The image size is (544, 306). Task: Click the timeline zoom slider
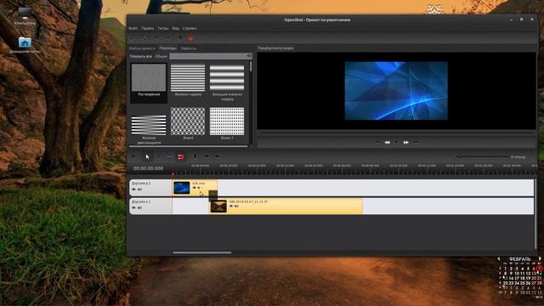[x=483, y=157]
